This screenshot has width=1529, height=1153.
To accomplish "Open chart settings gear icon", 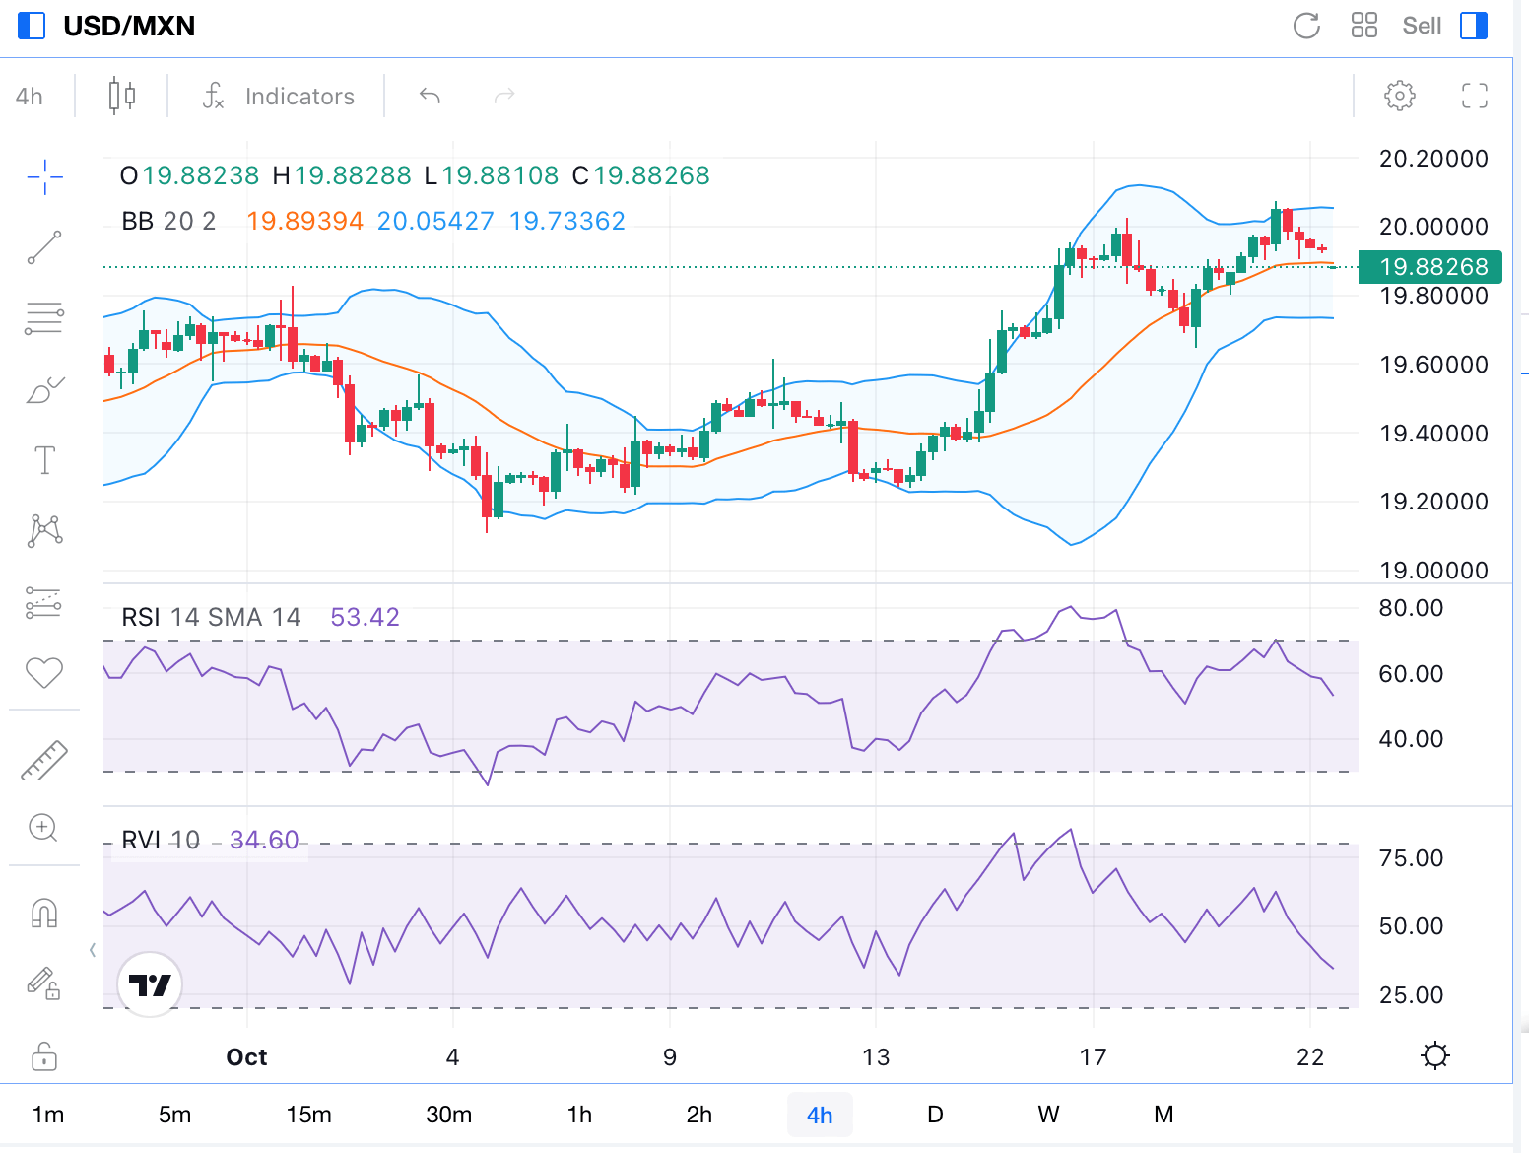I will point(1399,96).
